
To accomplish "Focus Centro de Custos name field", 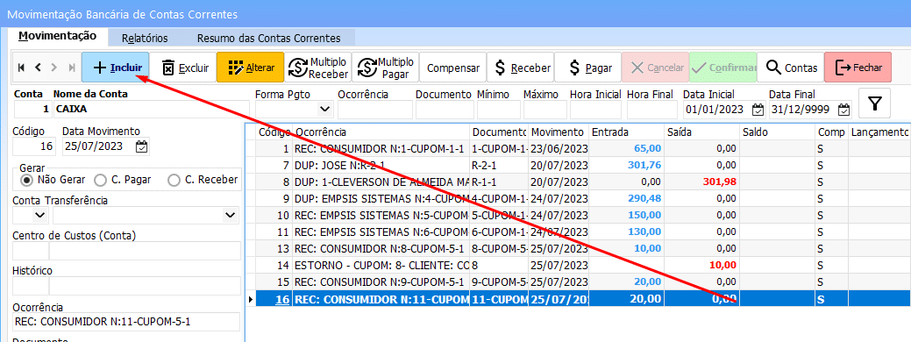I will [x=145, y=251].
